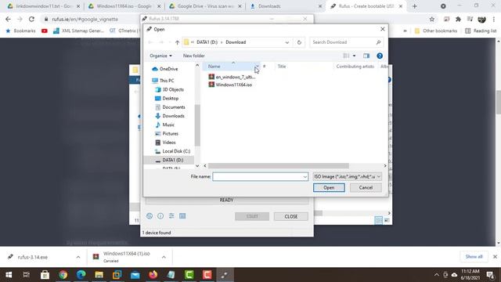This screenshot has width=501, height=282.
Task: Expand the Organize menu
Action: coord(160,56)
